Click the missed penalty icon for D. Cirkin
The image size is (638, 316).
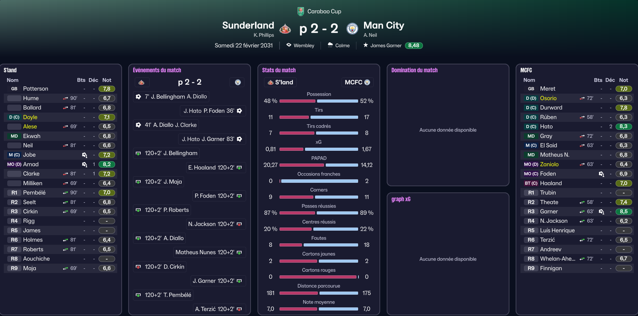[138, 267]
